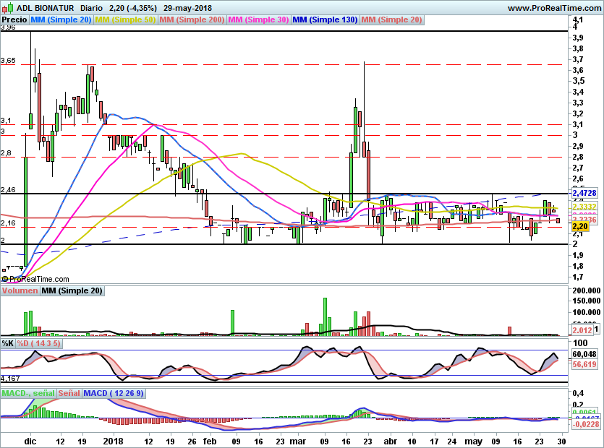
Task: Click the 2,20 (-4,35%) quote in header
Action: tap(133, 8)
